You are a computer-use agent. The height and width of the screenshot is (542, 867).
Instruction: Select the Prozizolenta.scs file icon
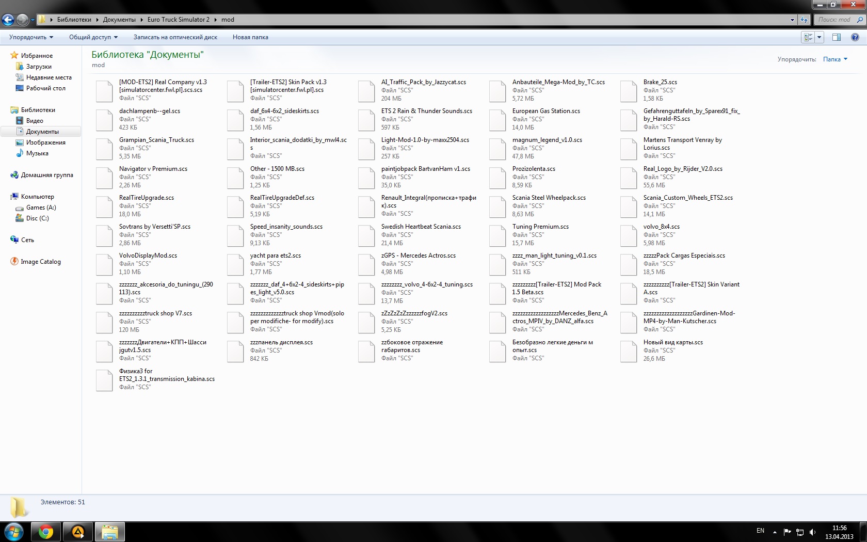(497, 178)
